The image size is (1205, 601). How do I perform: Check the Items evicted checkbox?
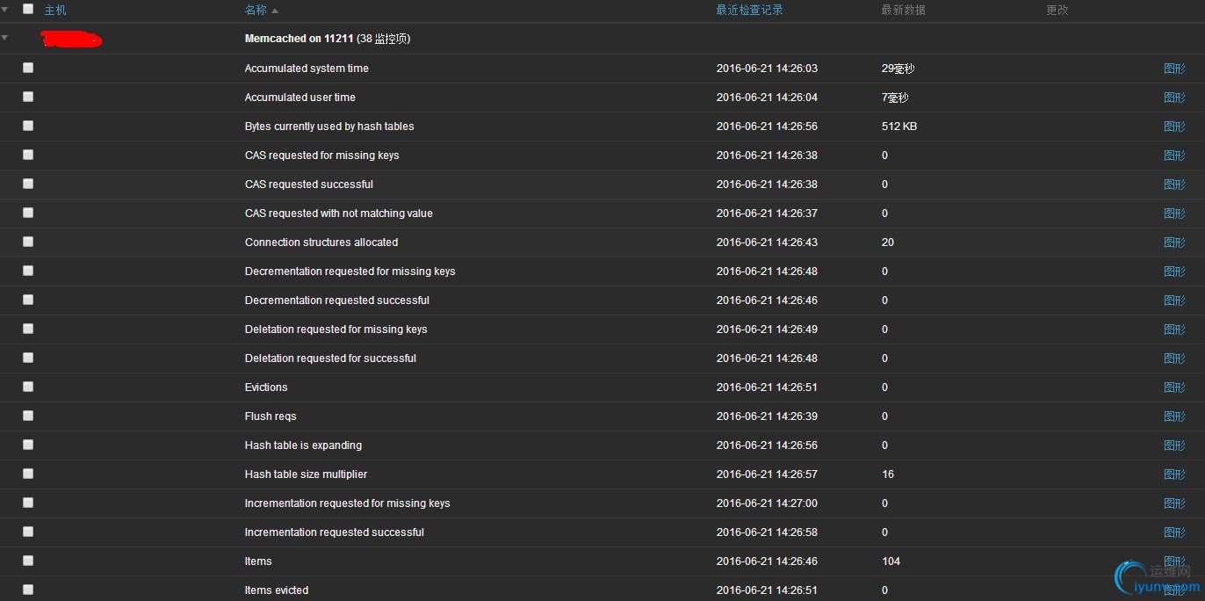tap(27, 590)
